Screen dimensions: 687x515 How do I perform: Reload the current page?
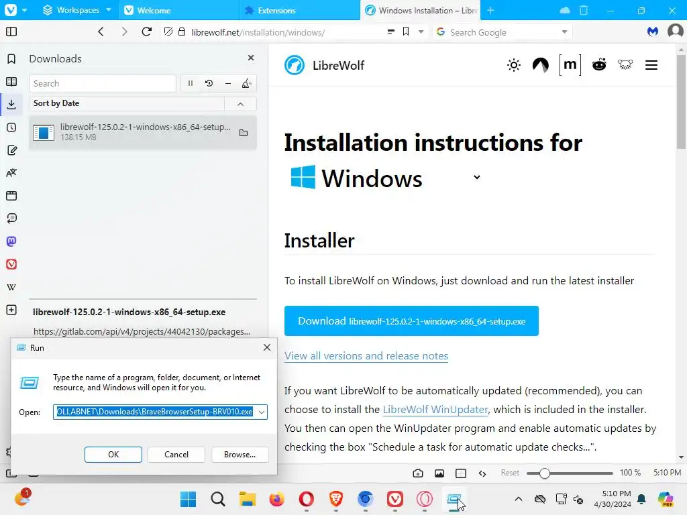click(147, 32)
